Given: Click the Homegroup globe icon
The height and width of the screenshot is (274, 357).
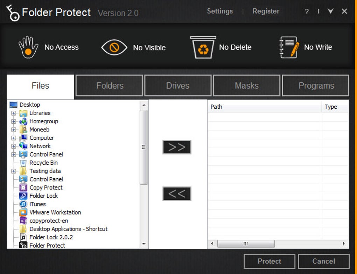Looking at the screenshot, I should pyautogui.click(x=23, y=121).
